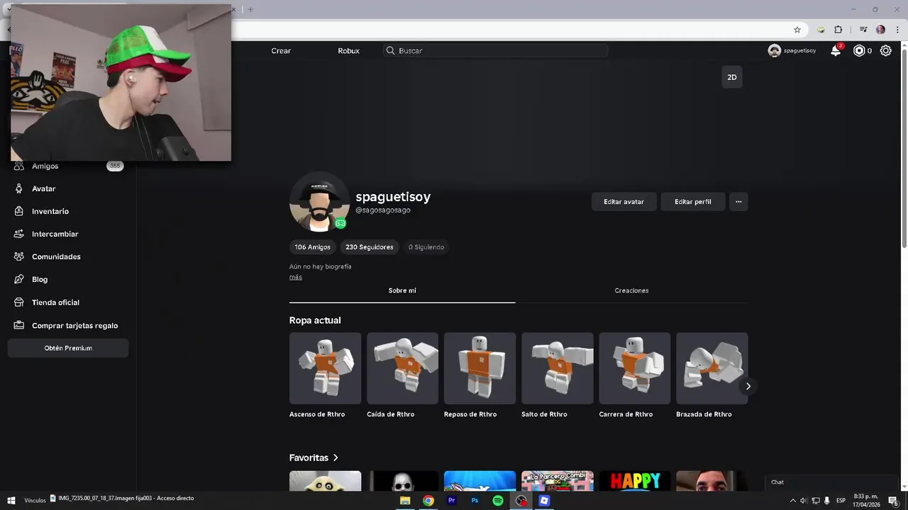
Task: Open the 0 Siguiendo list
Action: click(426, 247)
